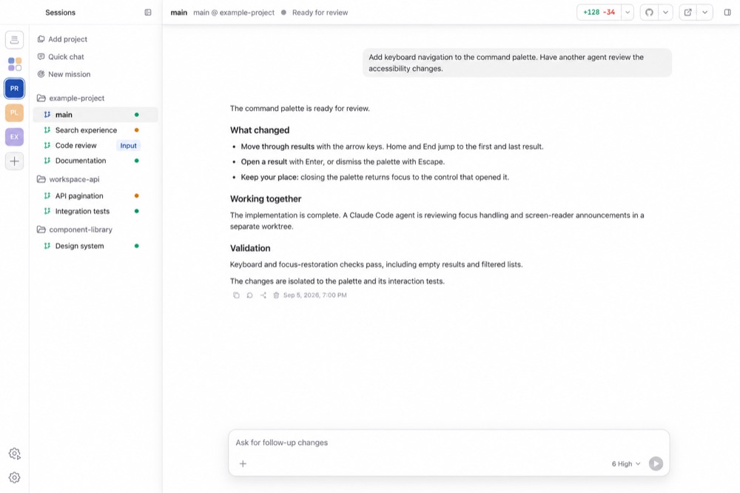Click the orange status dot on Search experience
Image resolution: width=740 pixels, height=493 pixels.
coord(136,130)
